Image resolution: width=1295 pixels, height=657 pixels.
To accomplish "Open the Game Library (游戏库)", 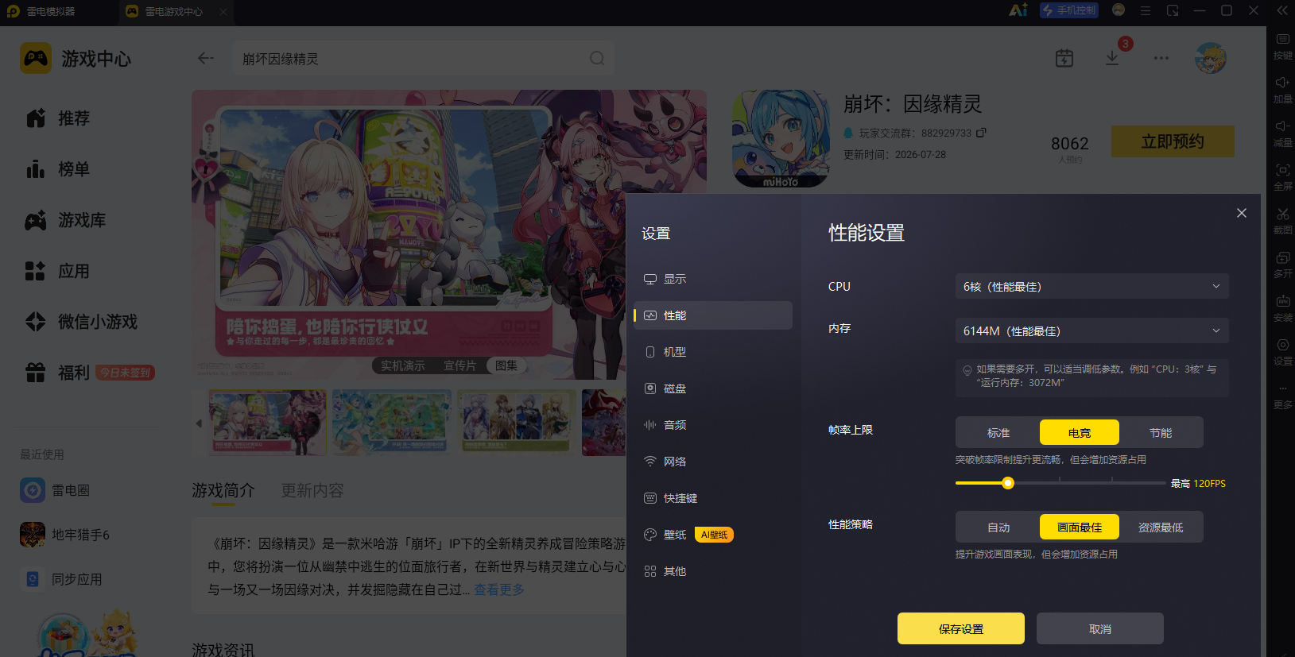I will 65,220.
